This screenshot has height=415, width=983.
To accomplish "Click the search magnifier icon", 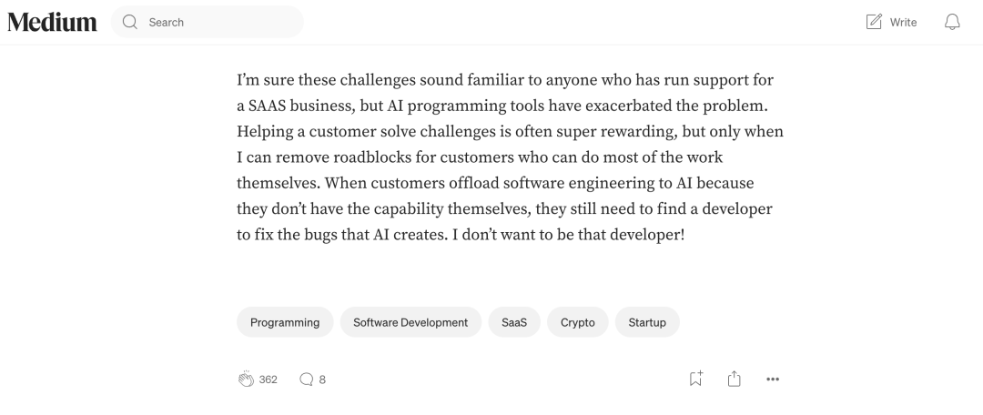I will [130, 22].
